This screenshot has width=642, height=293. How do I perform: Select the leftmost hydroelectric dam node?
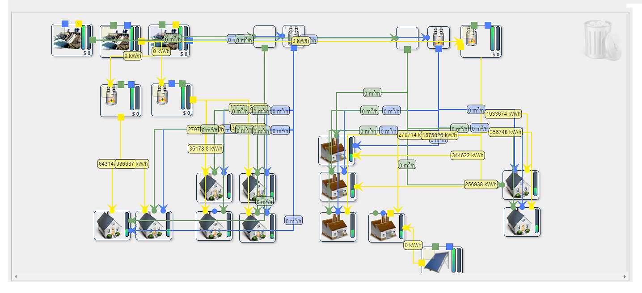point(66,40)
